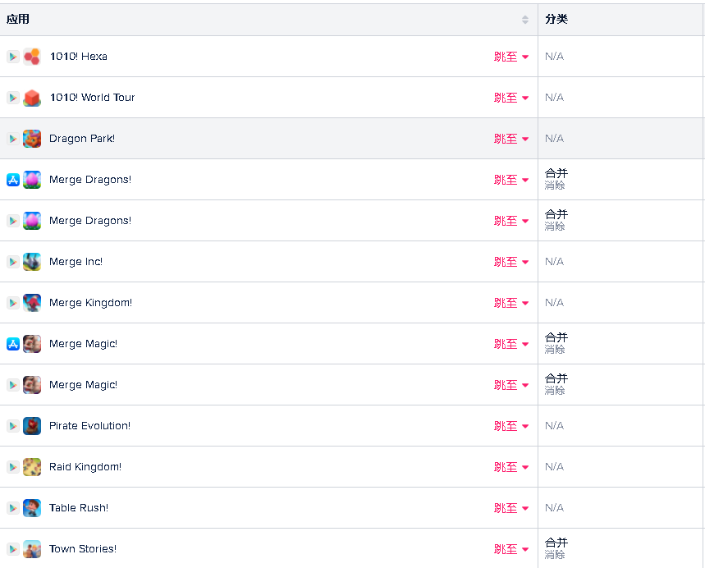This screenshot has height=568, width=705.
Task: Click Google Play icon beside 1010! Hexa
Action: pos(13,57)
